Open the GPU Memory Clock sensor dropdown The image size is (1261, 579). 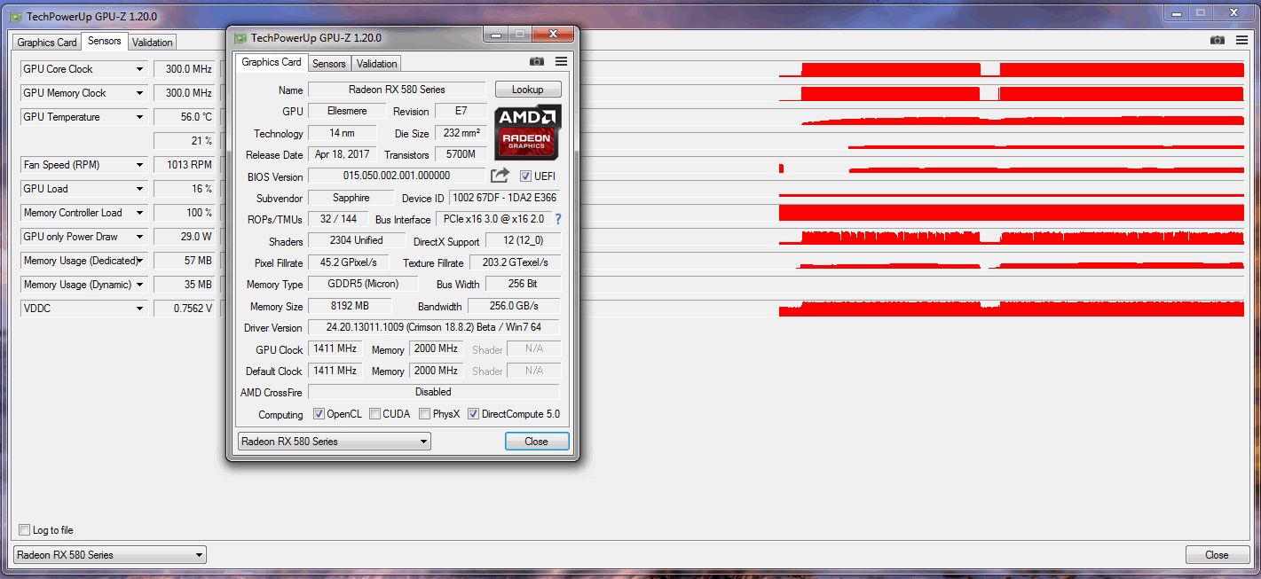click(x=139, y=93)
